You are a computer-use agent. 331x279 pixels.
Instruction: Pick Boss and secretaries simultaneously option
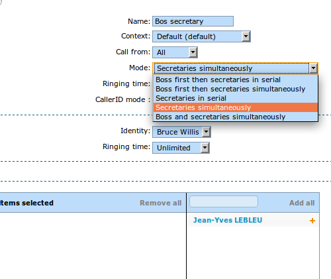point(236,117)
